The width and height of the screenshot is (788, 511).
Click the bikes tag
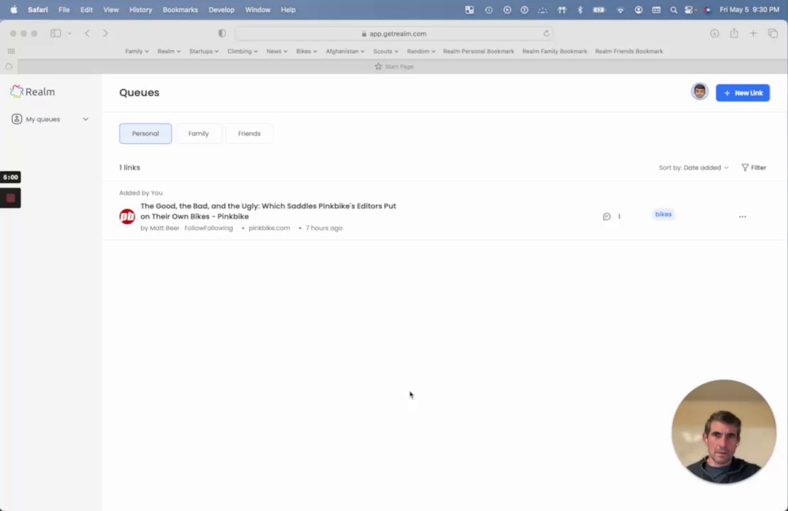coord(663,214)
